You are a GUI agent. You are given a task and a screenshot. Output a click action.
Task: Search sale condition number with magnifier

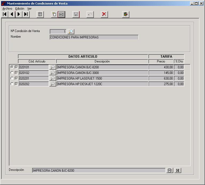pyautogui.click(x=71, y=32)
